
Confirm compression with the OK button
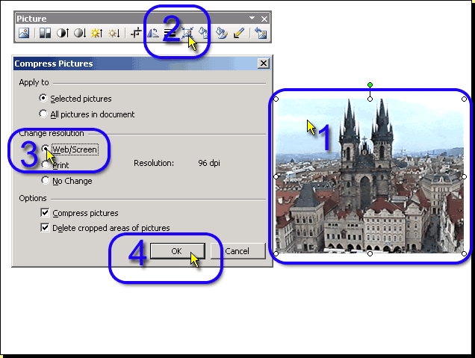coord(178,251)
